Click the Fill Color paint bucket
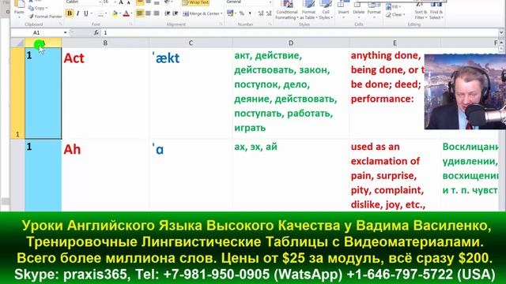The image size is (506, 284). pos(115,13)
